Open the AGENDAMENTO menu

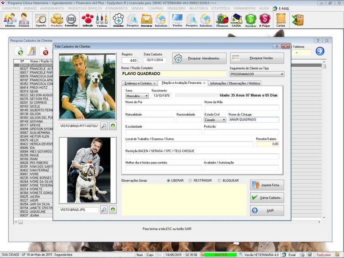(52, 8)
